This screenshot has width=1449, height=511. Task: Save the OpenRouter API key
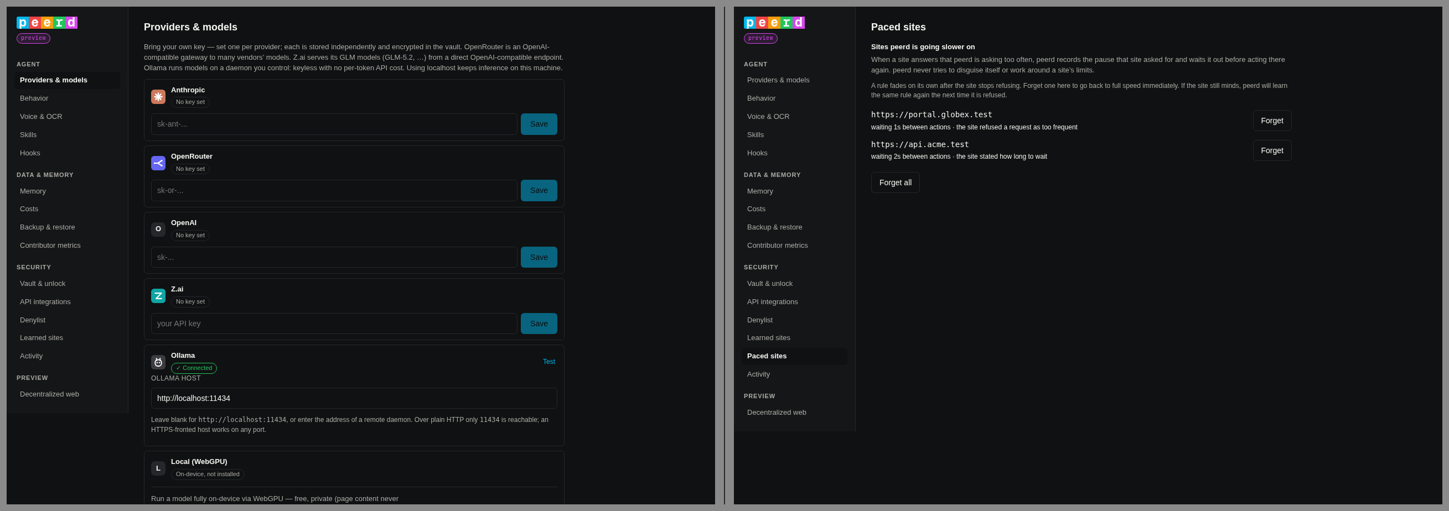pos(539,191)
